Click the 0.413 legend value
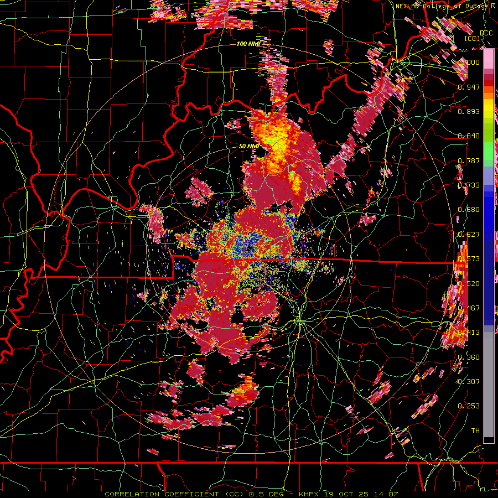 click(469, 333)
